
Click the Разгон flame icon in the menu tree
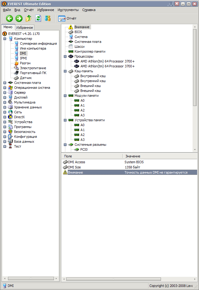(x=17, y=63)
